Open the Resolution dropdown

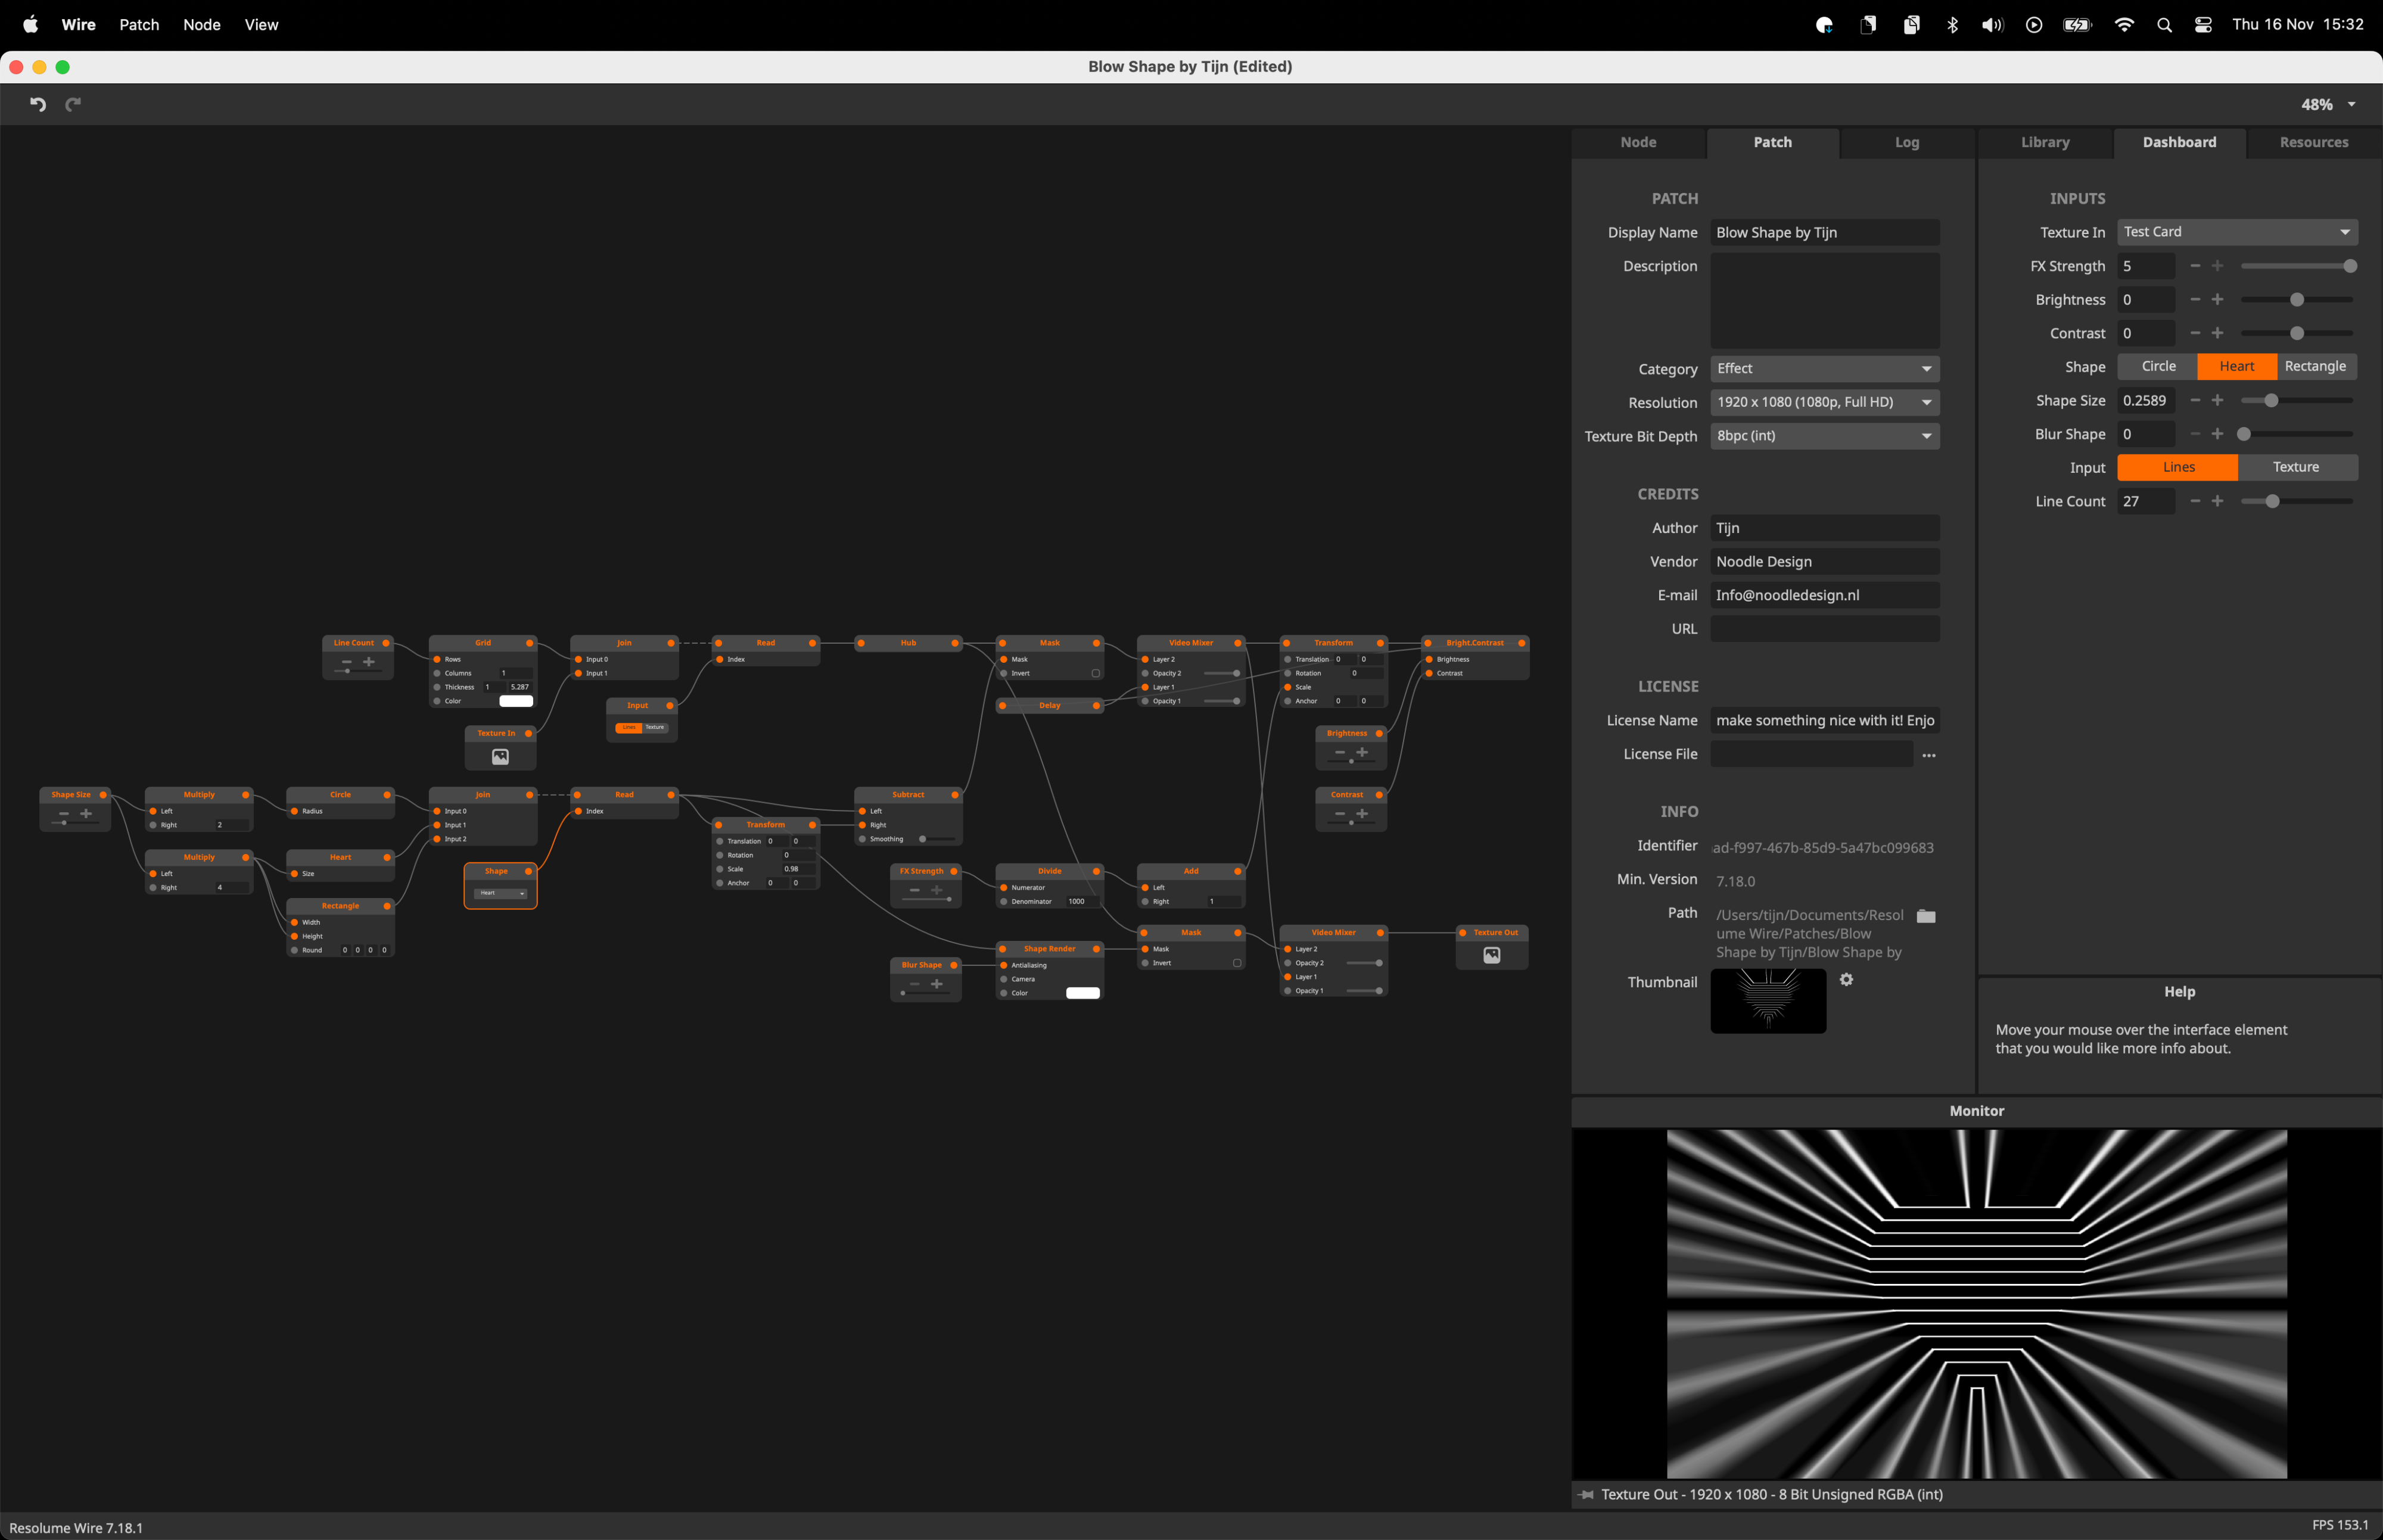tap(1824, 402)
